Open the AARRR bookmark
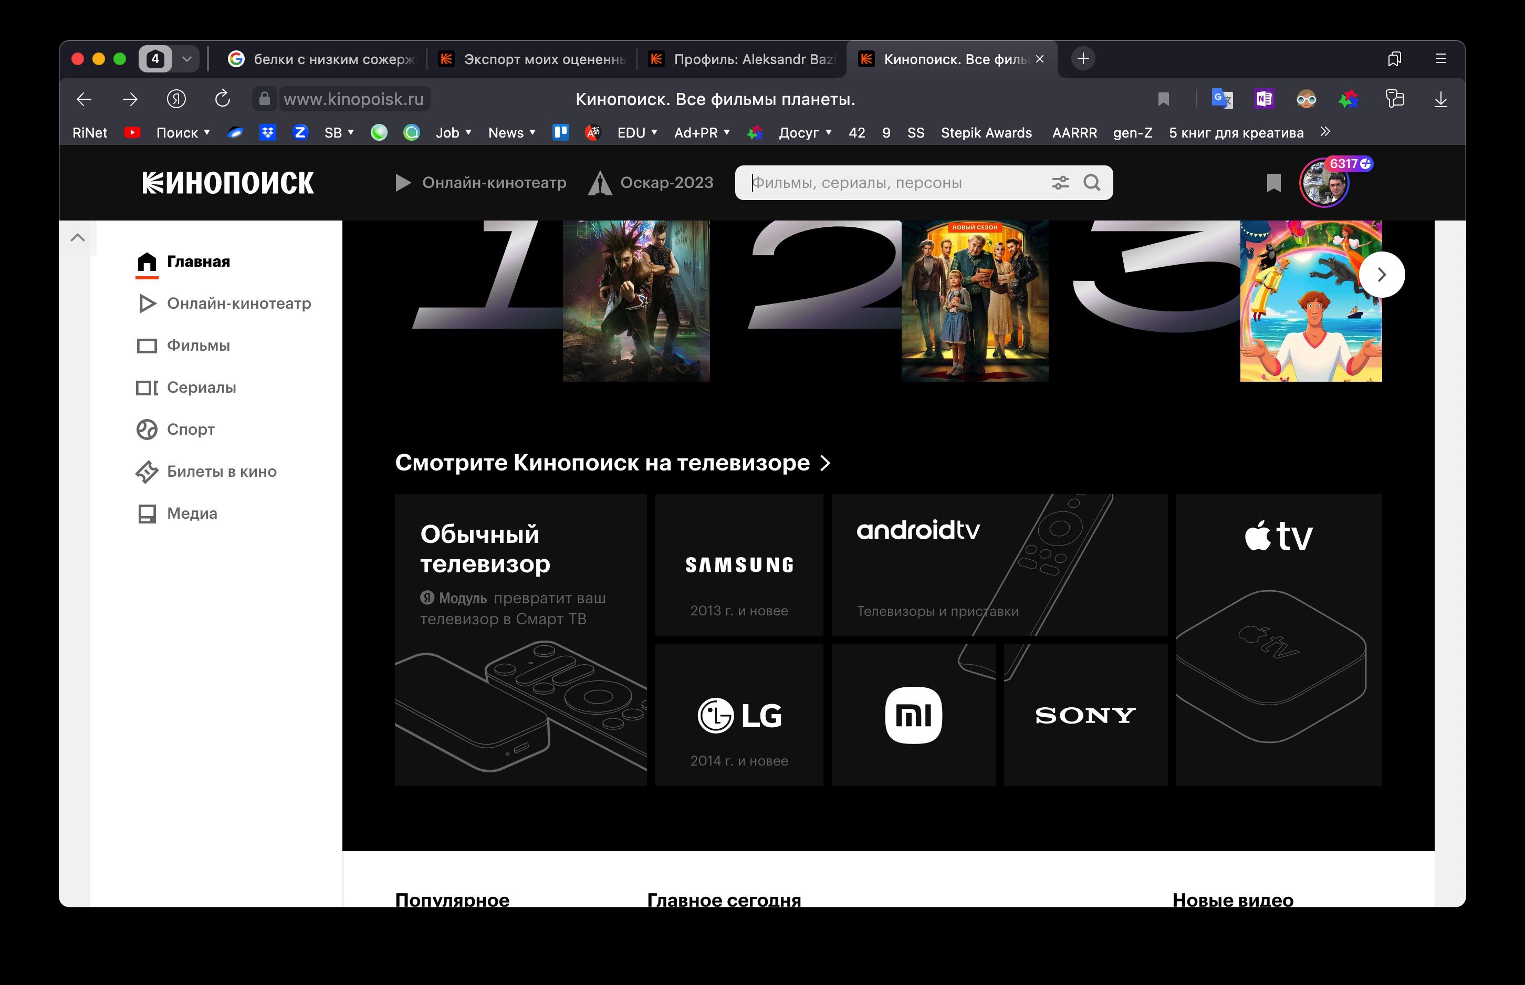 click(x=1074, y=132)
